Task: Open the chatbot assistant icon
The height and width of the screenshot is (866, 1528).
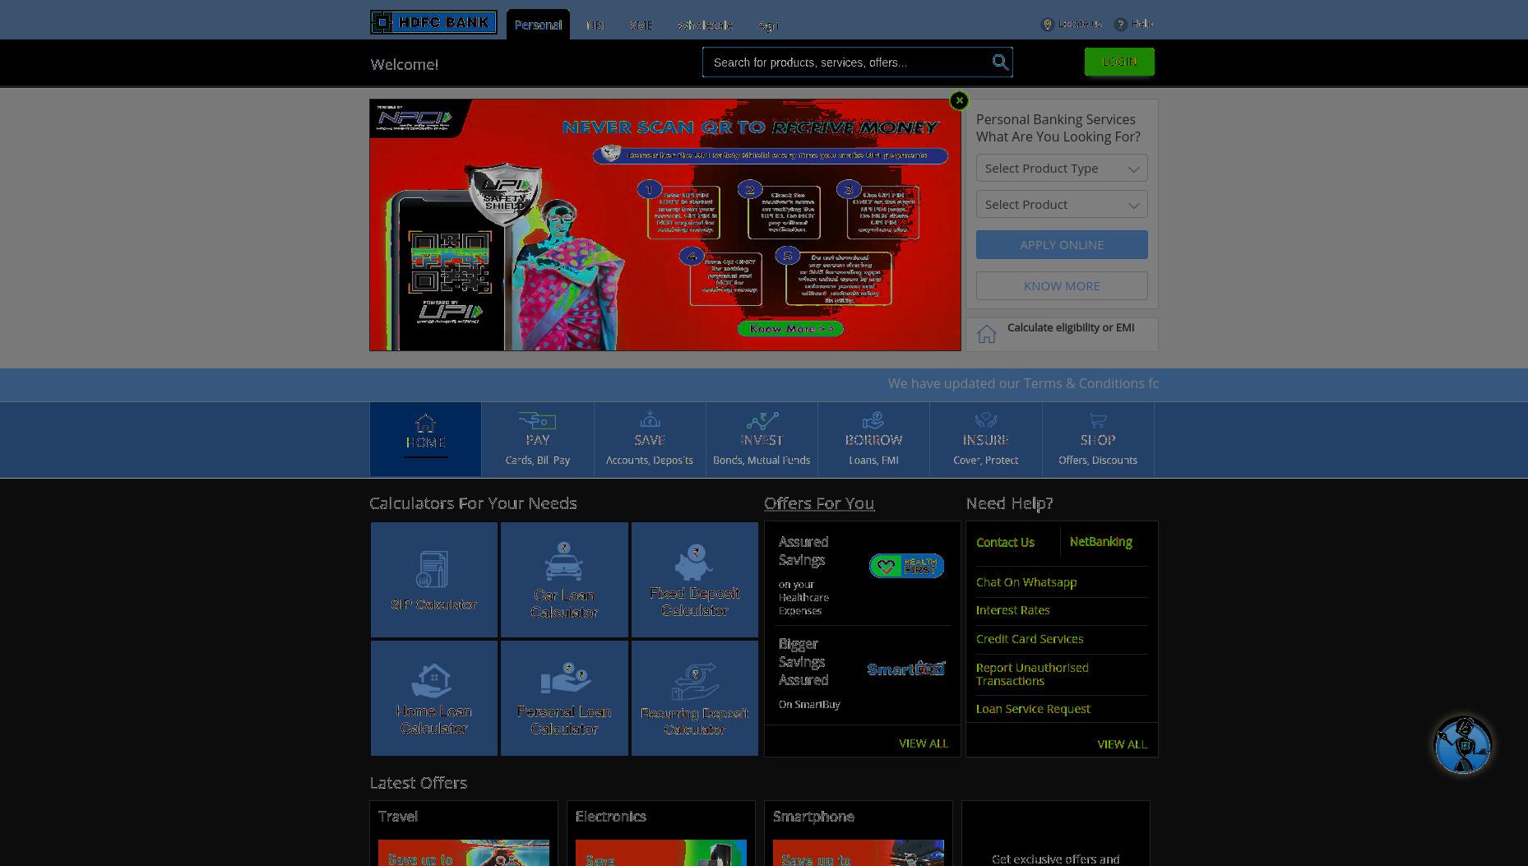Action: [x=1463, y=745]
